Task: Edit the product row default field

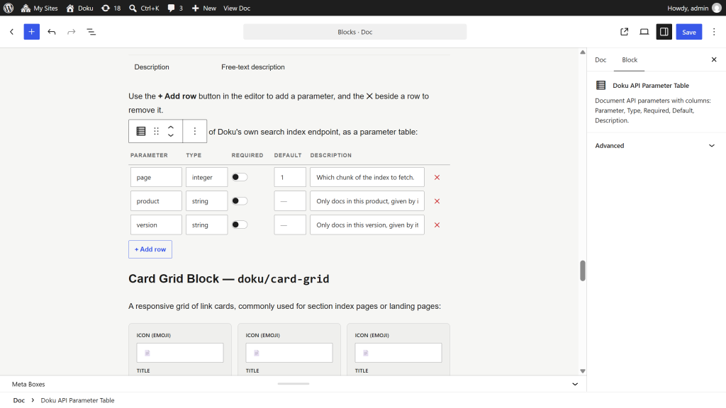Action: pos(290,201)
